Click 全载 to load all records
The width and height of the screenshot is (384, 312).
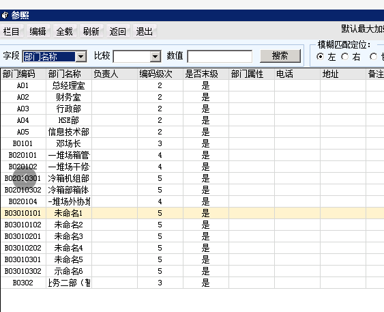tap(65, 31)
